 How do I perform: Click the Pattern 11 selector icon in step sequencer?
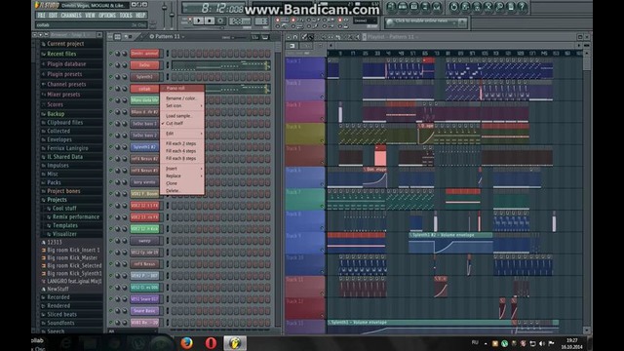(152, 37)
